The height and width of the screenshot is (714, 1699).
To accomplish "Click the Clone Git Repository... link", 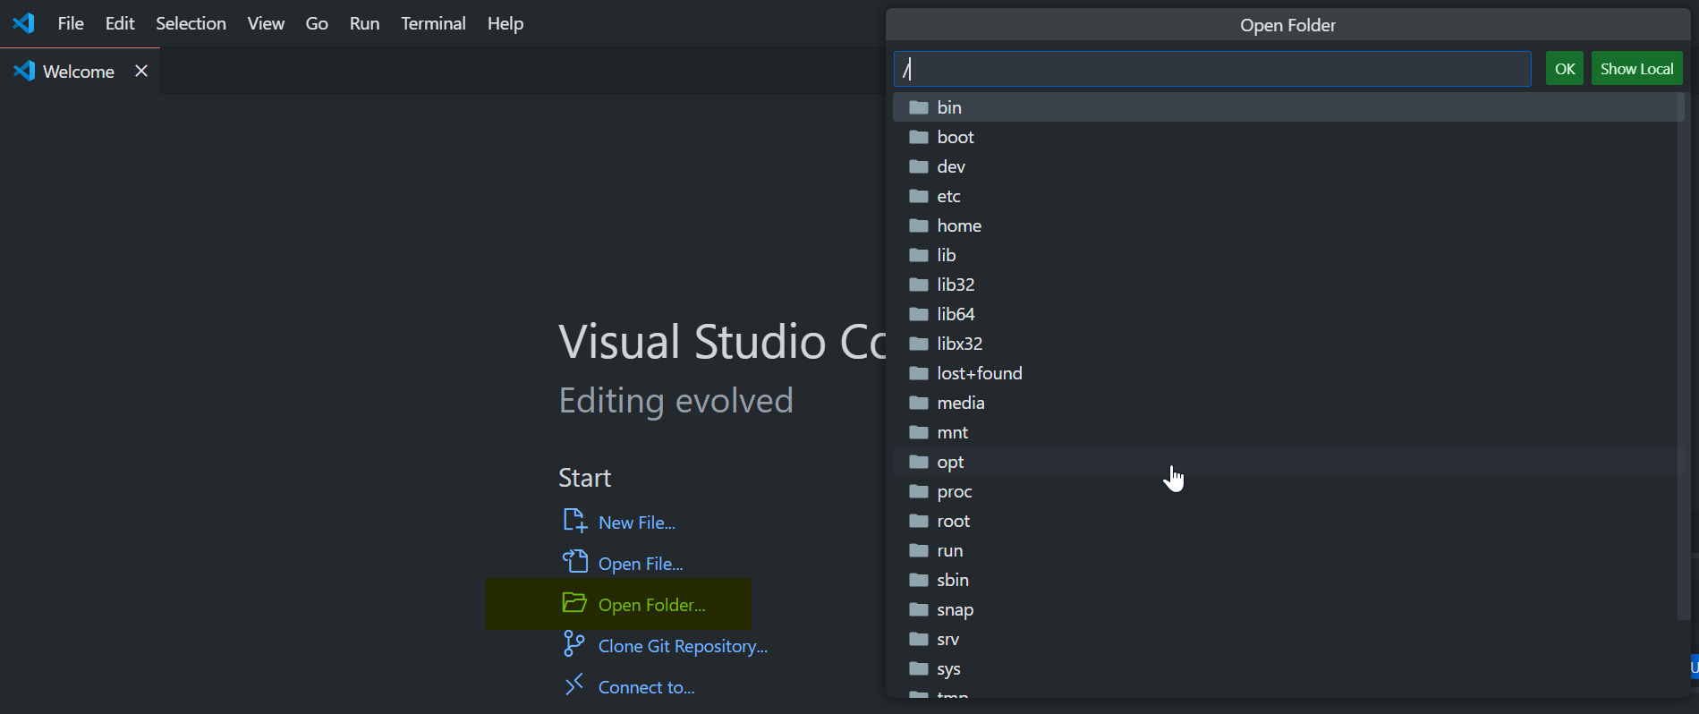I will 683,646.
